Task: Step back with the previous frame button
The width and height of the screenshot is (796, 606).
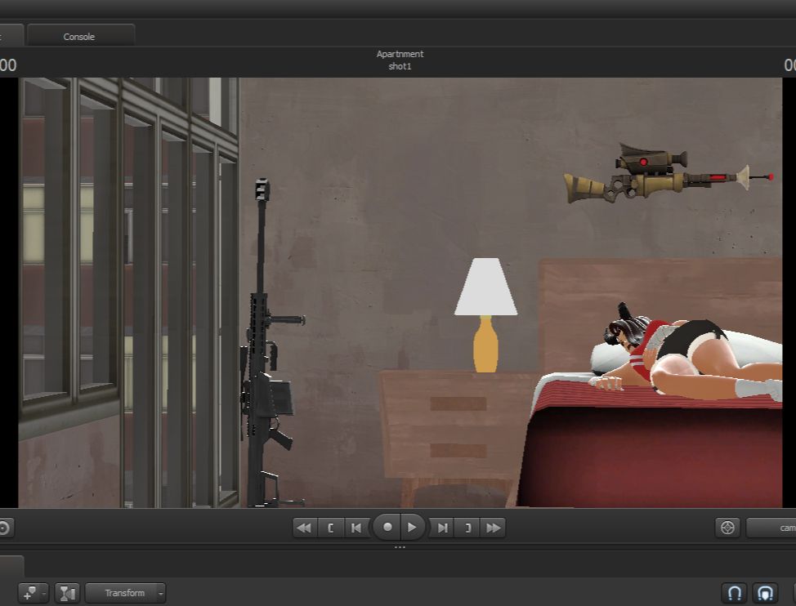Action: tap(356, 528)
